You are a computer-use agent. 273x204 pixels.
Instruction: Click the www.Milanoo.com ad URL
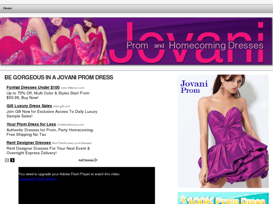click(x=72, y=88)
